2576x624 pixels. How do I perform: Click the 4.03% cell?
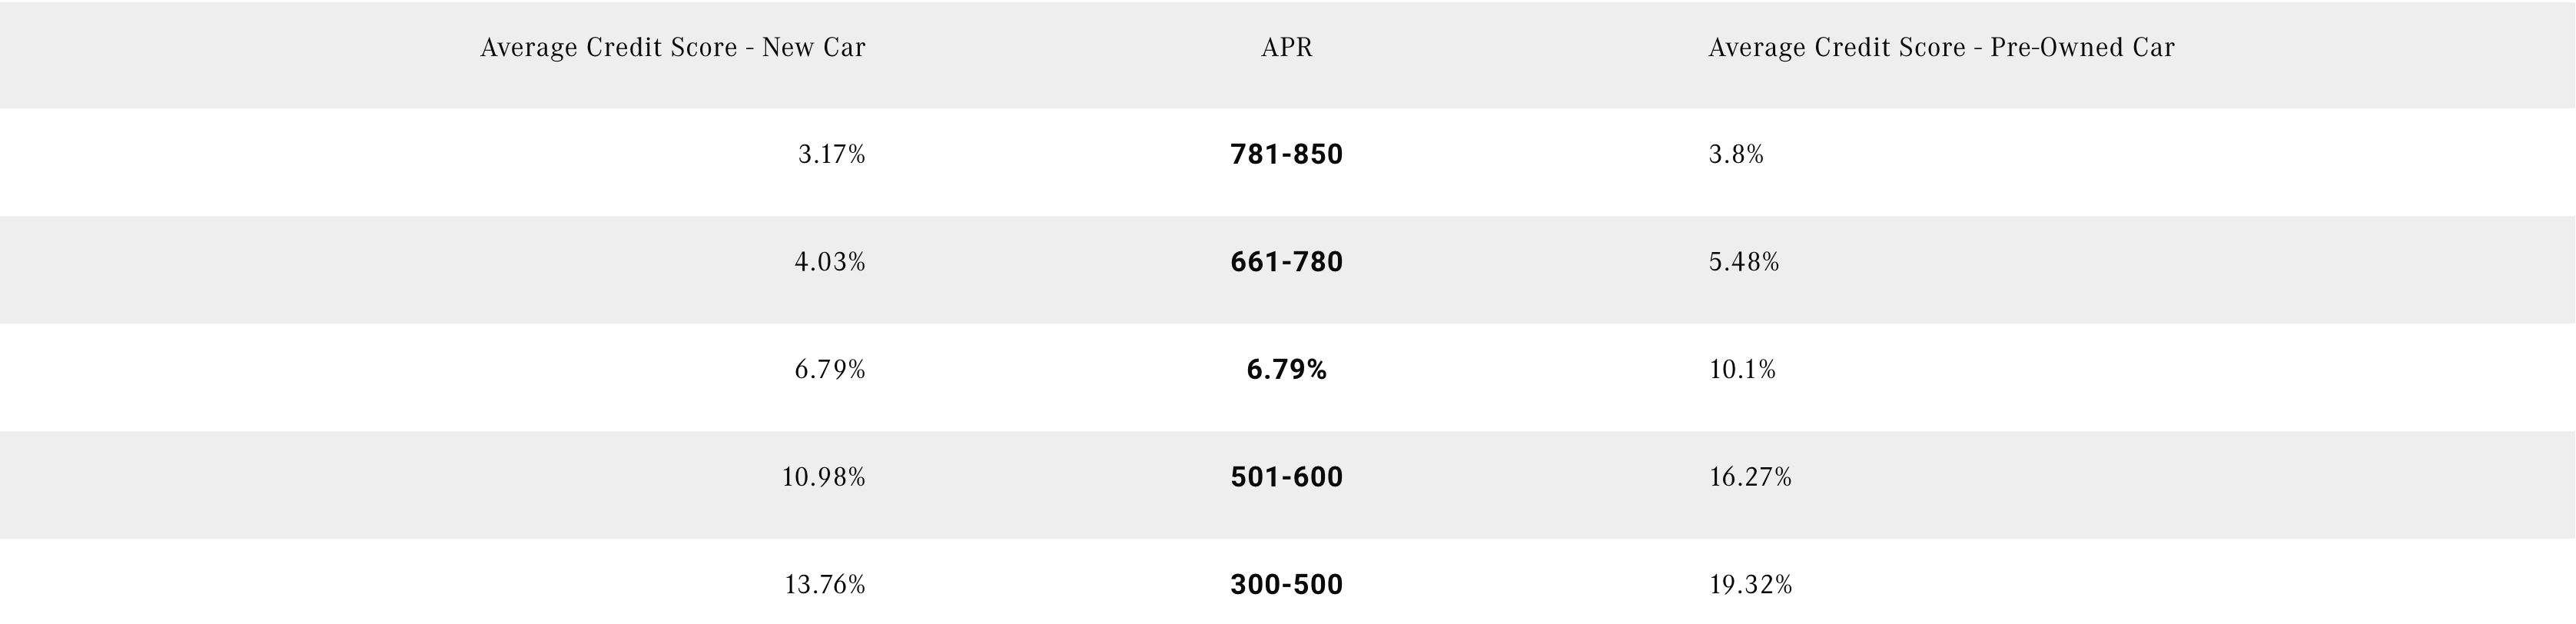pyautogui.click(x=829, y=262)
